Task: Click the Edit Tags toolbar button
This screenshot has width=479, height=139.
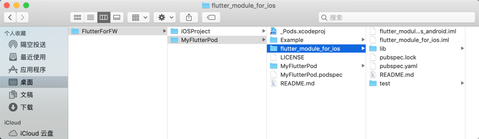Action: (211, 17)
